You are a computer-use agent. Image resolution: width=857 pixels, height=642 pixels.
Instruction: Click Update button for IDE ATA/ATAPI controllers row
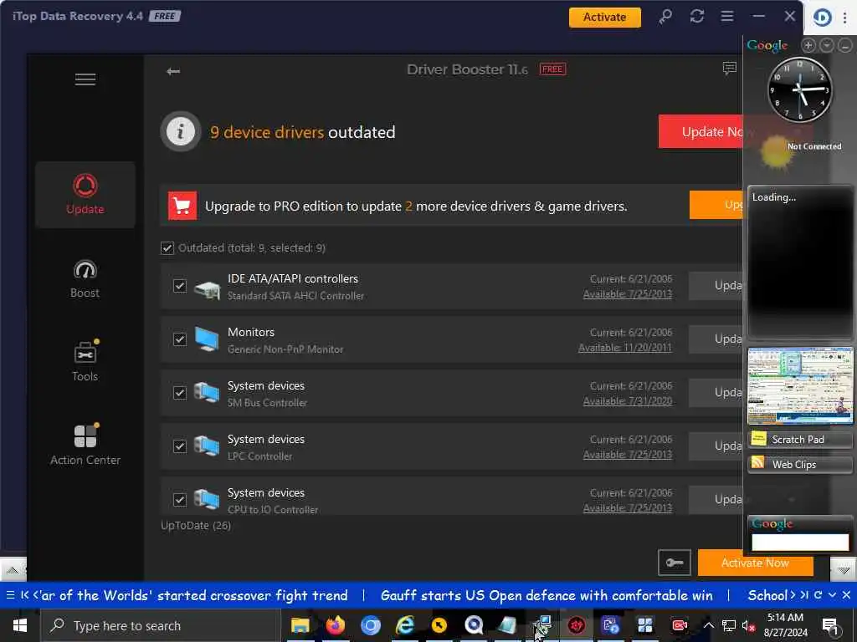click(716, 286)
